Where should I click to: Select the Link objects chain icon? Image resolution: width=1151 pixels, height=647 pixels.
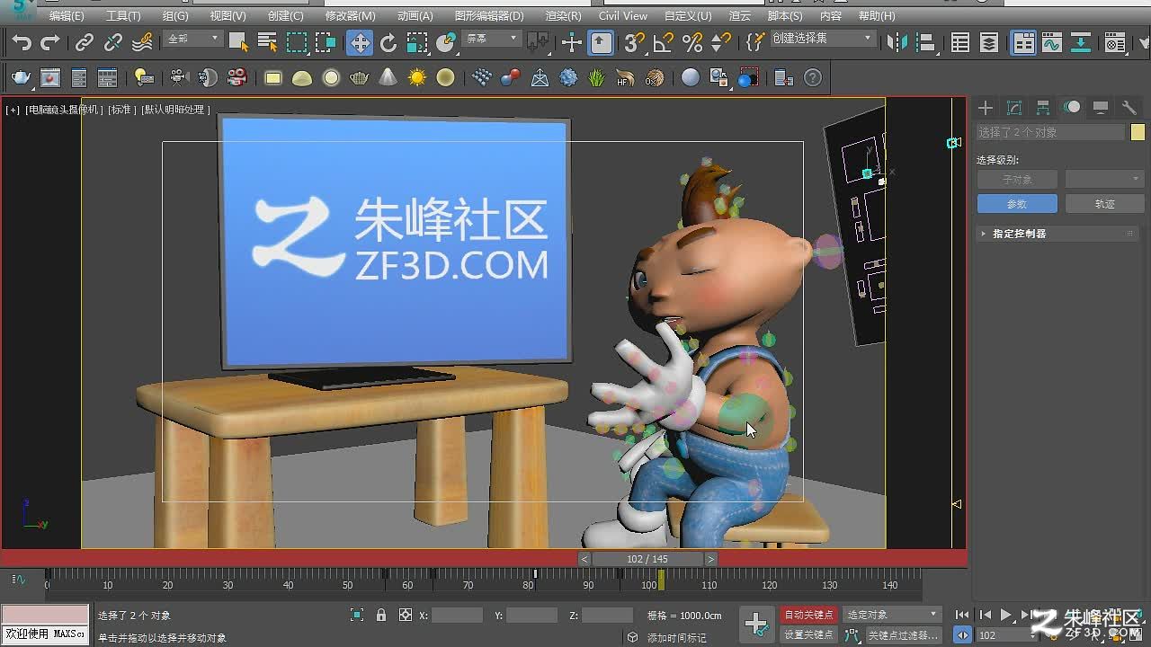coord(85,42)
